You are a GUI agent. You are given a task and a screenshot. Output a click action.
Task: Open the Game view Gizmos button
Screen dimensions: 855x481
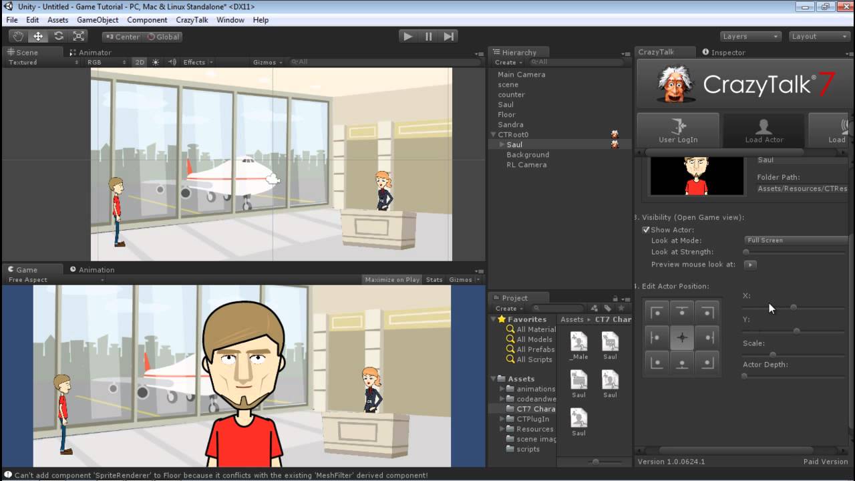(x=464, y=280)
